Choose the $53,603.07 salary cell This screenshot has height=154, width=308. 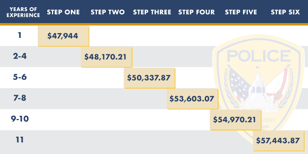tap(192, 99)
